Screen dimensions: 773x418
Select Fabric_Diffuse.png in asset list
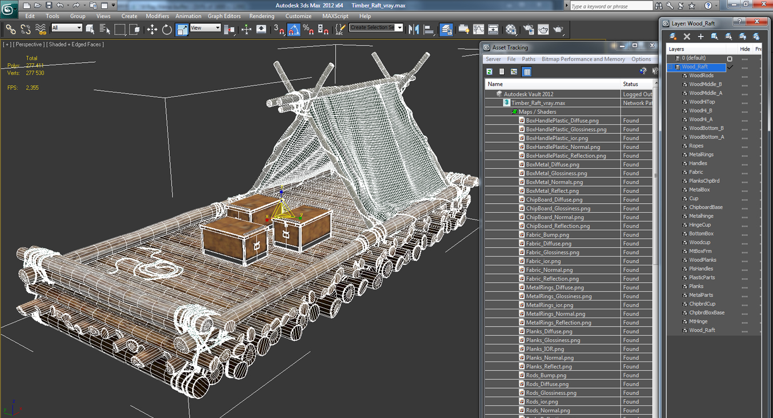pyautogui.click(x=548, y=243)
